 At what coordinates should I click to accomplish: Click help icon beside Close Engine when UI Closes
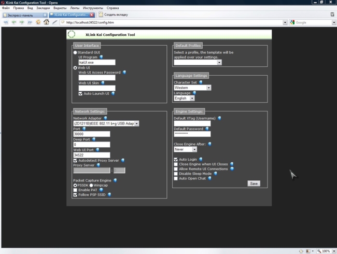[x=232, y=164]
